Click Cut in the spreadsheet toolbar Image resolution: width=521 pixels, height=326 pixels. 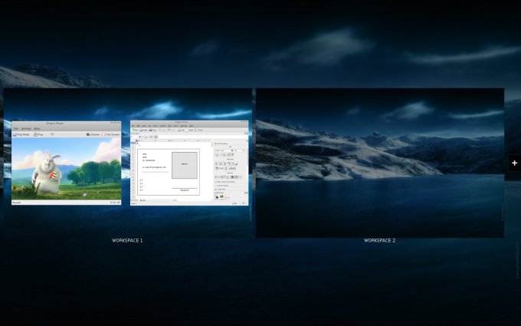click(x=181, y=130)
